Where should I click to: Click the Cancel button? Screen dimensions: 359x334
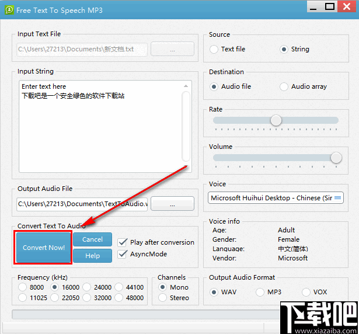[x=92, y=239]
